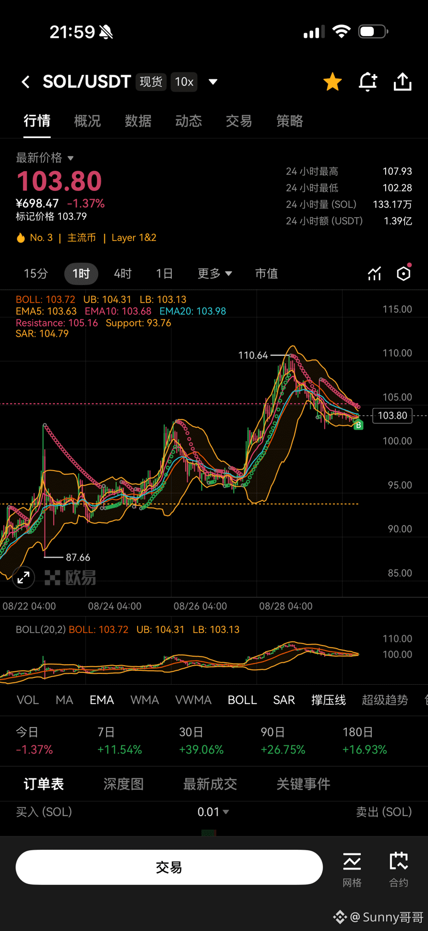Image resolution: width=428 pixels, height=931 pixels.
Task: Expand the 0.01 order book precision dropdown
Action: 213,812
